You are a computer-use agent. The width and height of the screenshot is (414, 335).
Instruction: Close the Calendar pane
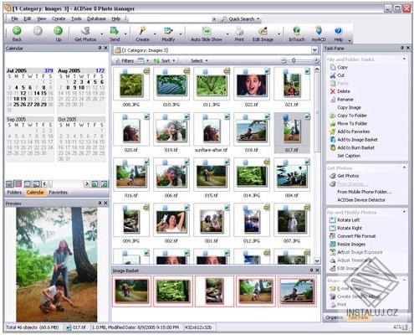coord(105,48)
